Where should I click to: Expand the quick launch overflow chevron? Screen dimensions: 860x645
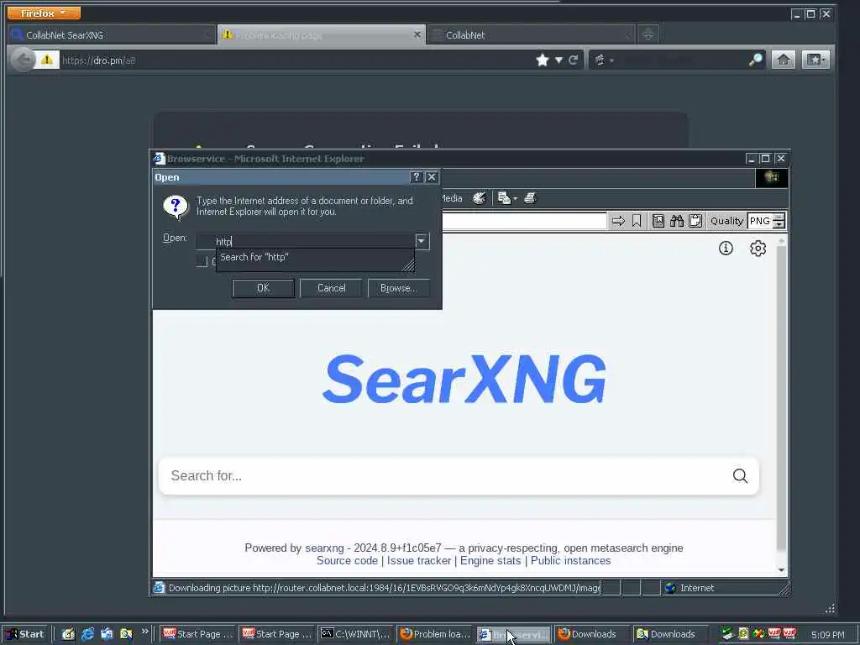pos(144,632)
